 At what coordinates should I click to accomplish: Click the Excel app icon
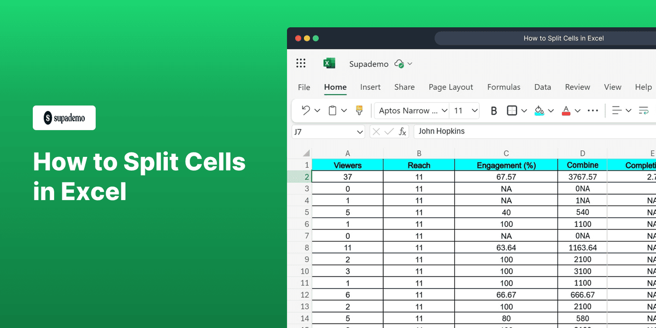(x=329, y=63)
